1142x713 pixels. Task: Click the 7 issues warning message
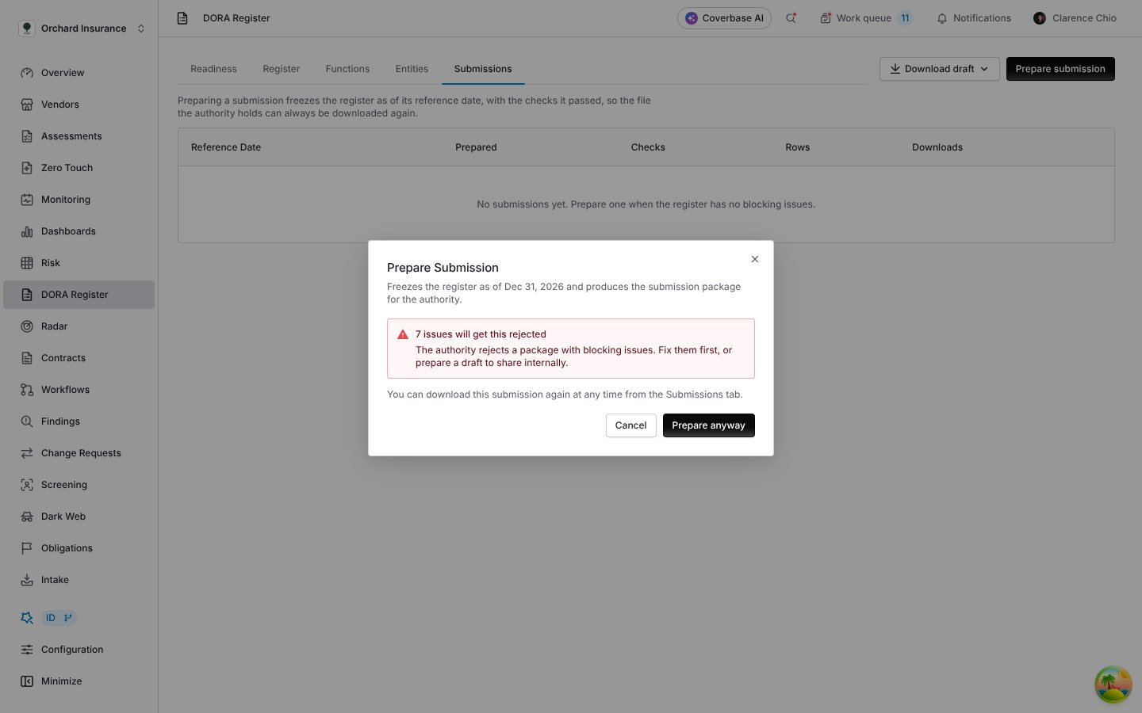(x=571, y=349)
